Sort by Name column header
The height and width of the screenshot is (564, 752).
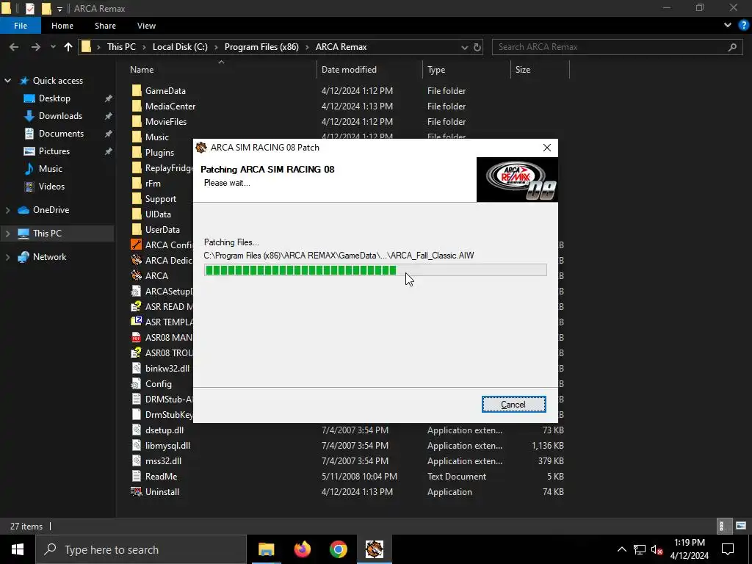(142, 70)
